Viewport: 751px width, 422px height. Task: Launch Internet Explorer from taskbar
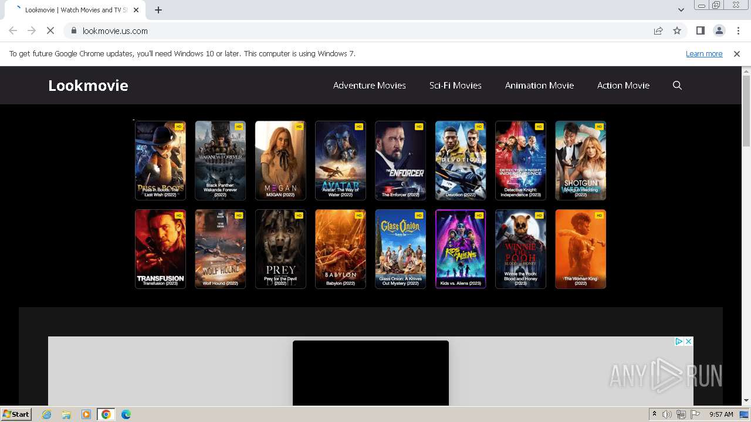pos(46,414)
